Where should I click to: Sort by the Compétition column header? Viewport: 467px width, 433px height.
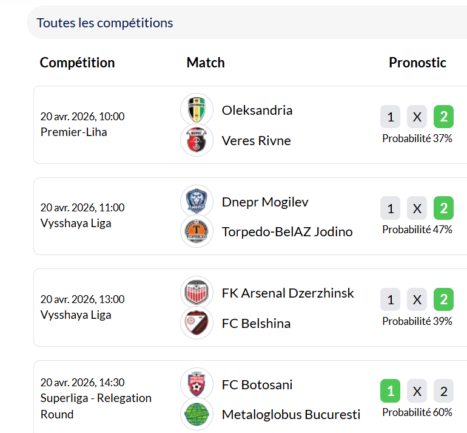(x=77, y=63)
